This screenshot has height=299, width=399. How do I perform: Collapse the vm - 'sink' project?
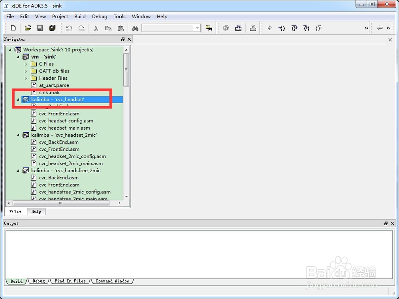[18, 57]
